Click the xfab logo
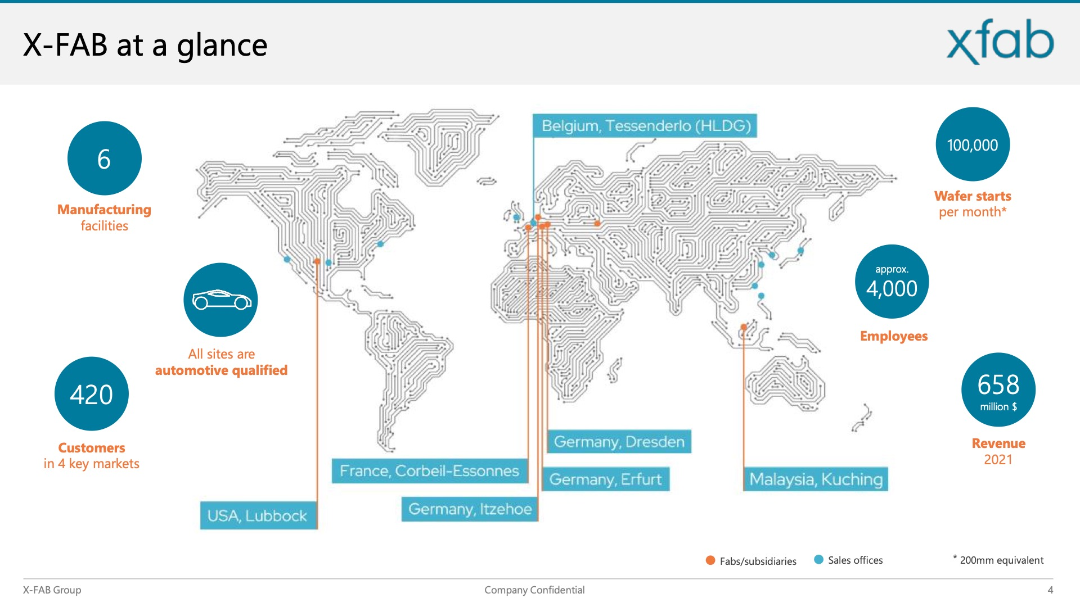The image size is (1080, 607). tap(1000, 42)
